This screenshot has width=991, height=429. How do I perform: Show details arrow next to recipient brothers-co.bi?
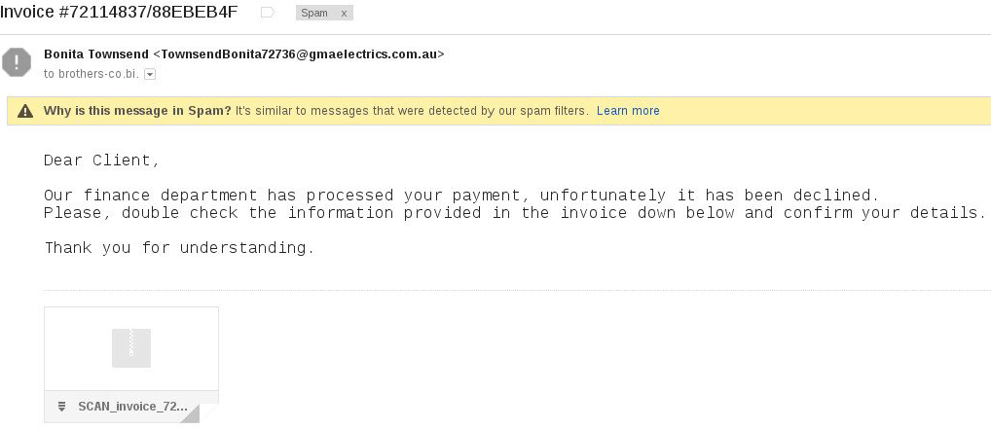pos(150,74)
